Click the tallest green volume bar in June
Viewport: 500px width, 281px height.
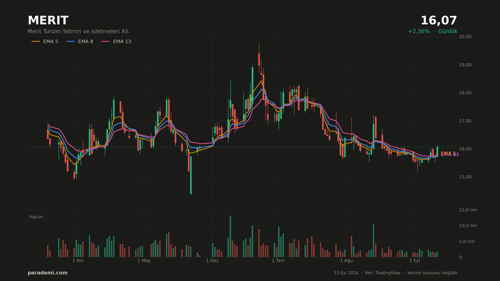click(x=230, y=236)
